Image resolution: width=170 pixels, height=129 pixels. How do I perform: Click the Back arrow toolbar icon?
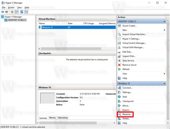[x=3, y=12]
